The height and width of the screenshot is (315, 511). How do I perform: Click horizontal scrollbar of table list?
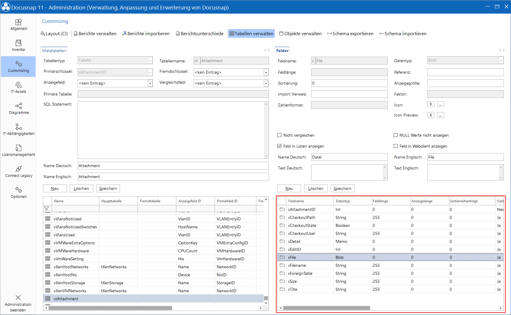point(110,308)
